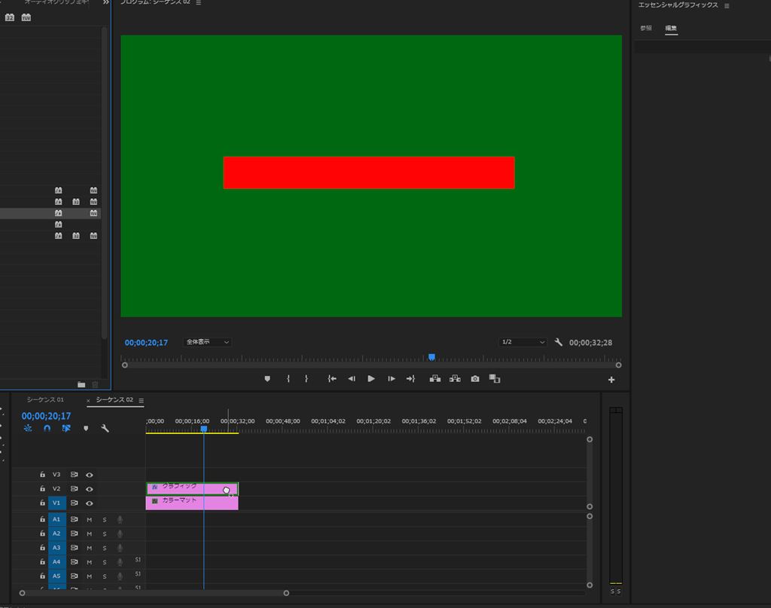Click the Lift button icon

point(435,379)
